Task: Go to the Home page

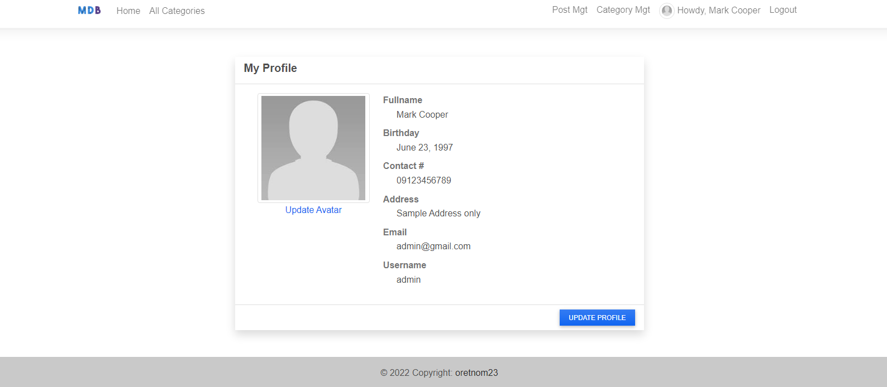Action: click(128, 11)
